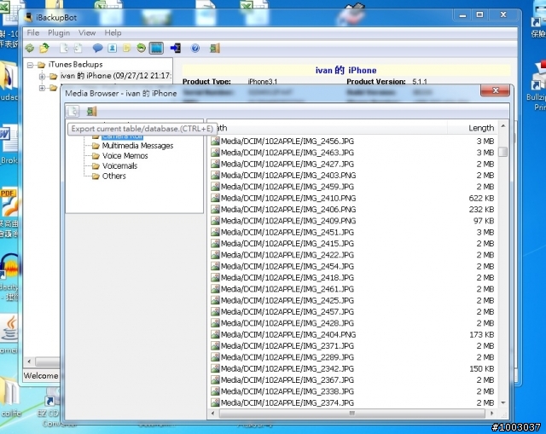Select file IMG_2422.JPG

(x=288, y=255)
